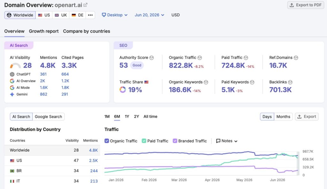Click globe icon next to Ref.Domains
Screen dimensions: 327x189
coord(296,58)
